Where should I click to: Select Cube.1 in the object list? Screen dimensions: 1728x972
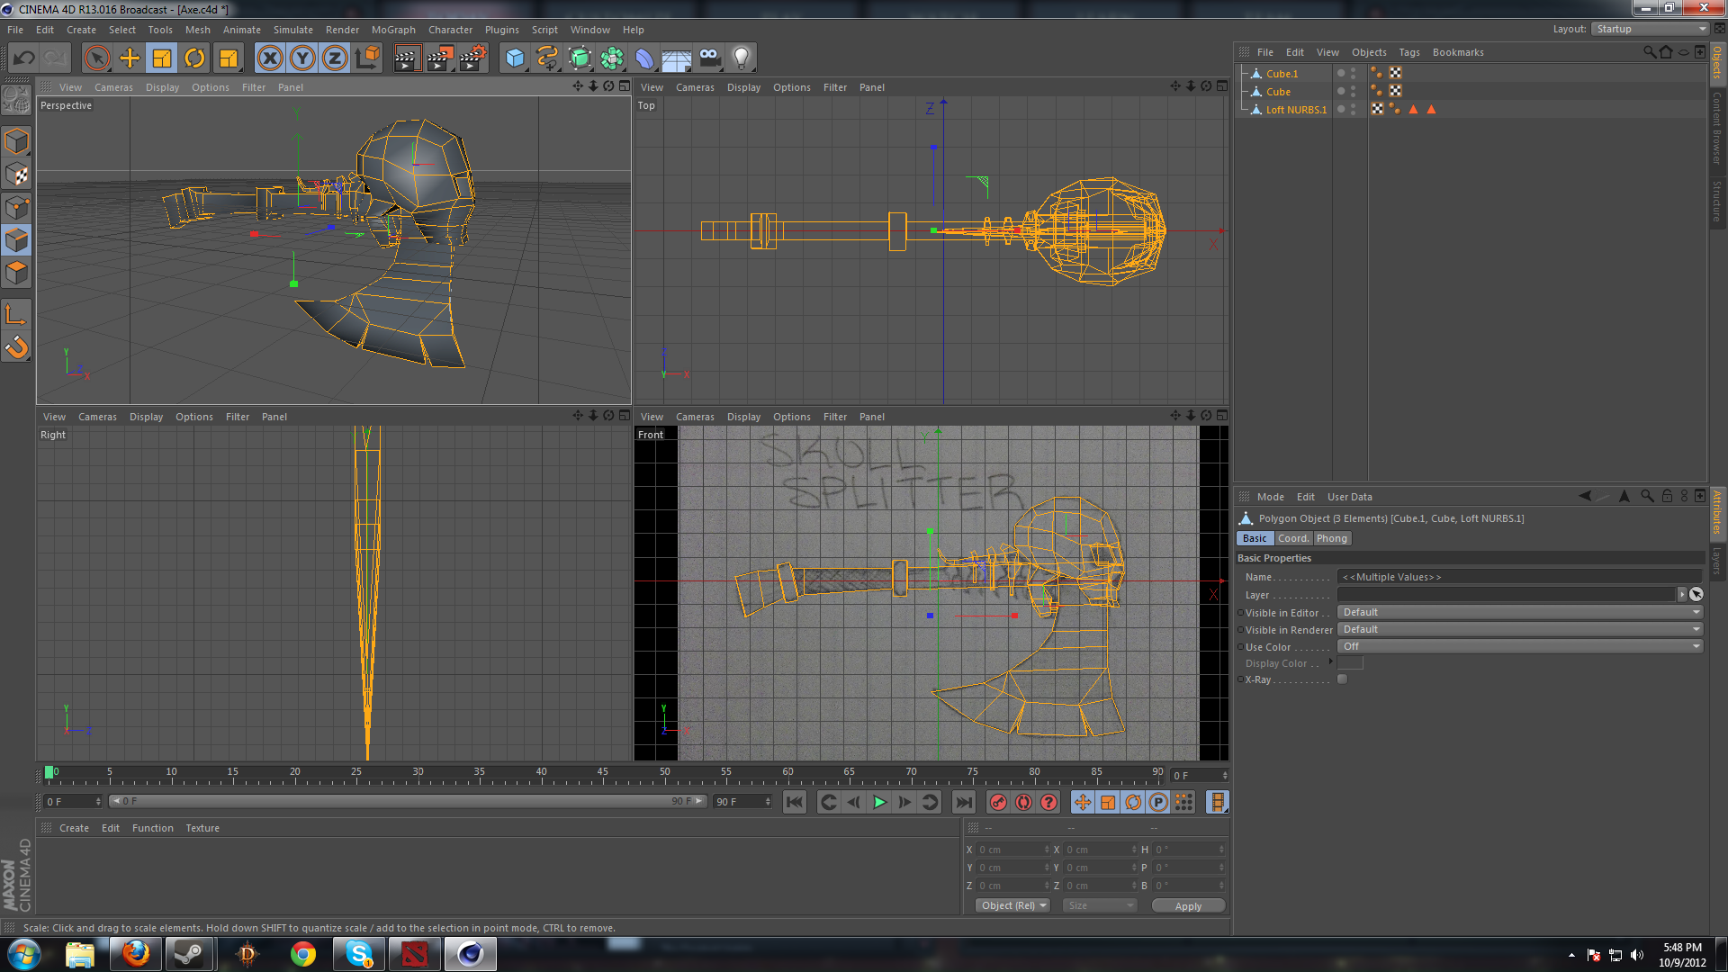point(1282,74)
